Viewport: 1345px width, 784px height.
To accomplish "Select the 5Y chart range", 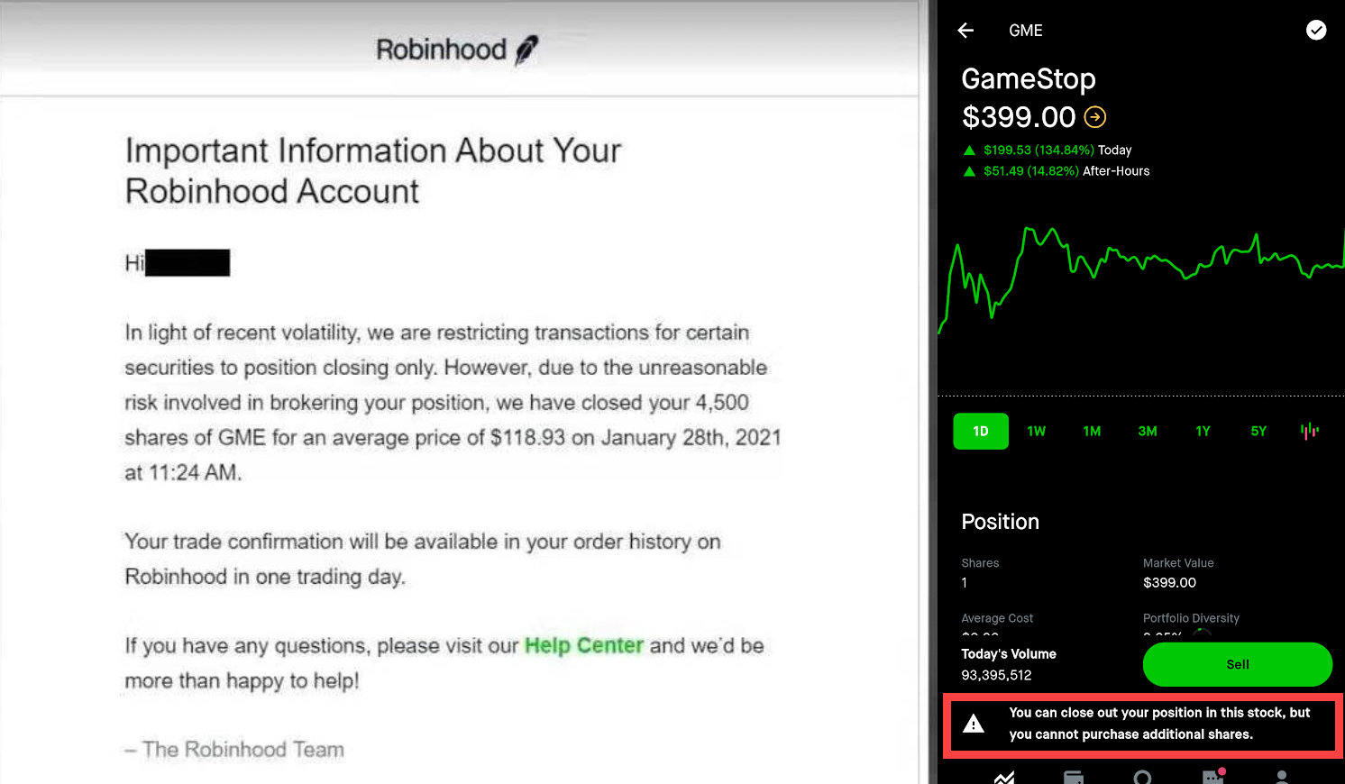I will (1258, 432).
